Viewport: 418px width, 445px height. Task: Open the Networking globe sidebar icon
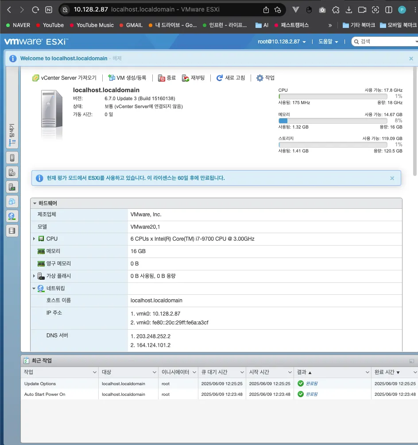pos(12,216)
